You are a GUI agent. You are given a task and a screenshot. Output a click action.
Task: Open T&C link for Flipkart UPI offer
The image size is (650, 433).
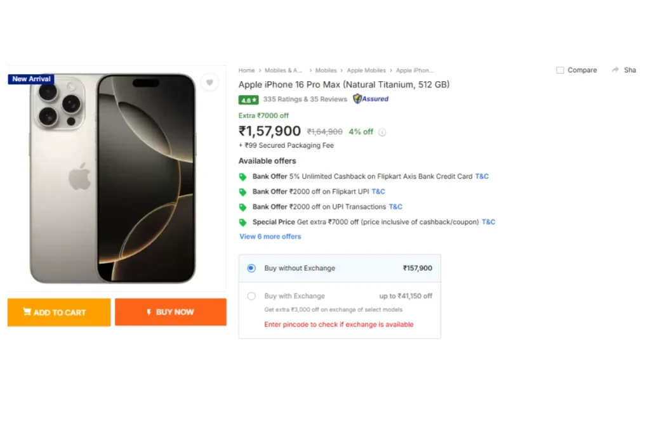378,191
